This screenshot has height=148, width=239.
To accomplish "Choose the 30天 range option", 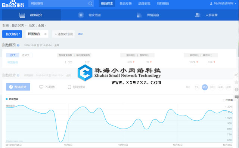I will tap(205, 87).
